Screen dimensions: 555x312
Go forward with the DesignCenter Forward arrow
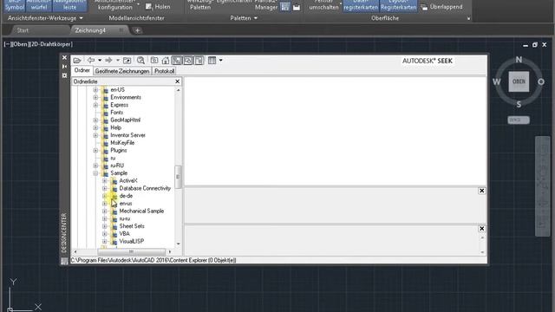(x=108, y=61)
